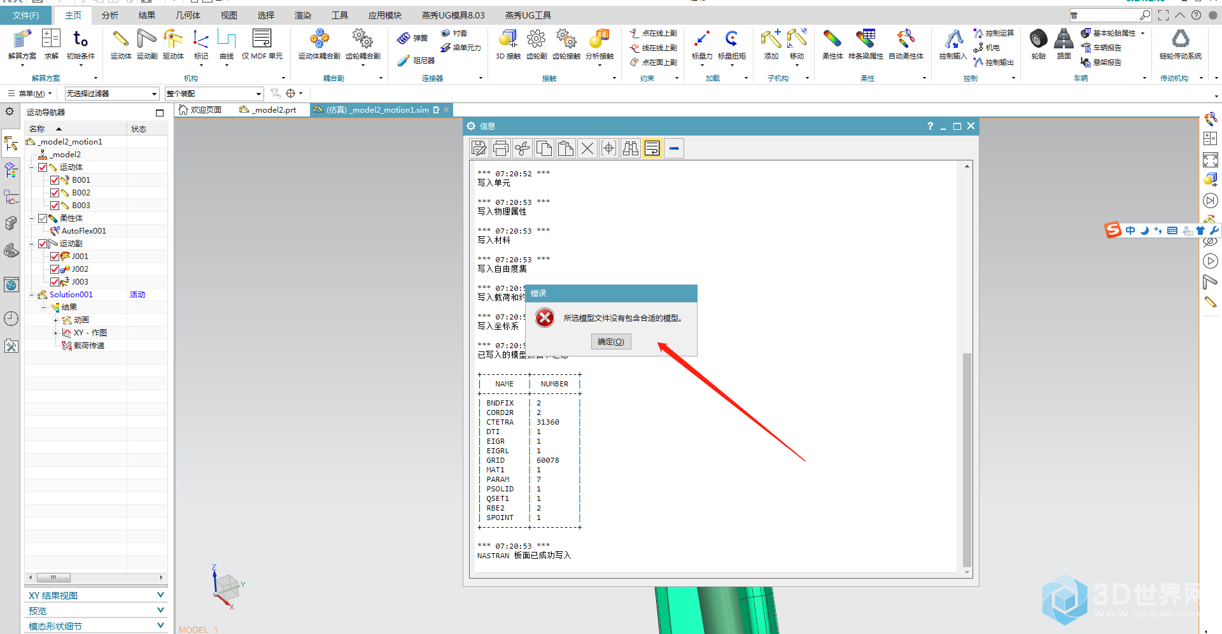Click the 点在线上副 constraint button
The height and width of the screenshot is (634, 1222).
[654, 33]
